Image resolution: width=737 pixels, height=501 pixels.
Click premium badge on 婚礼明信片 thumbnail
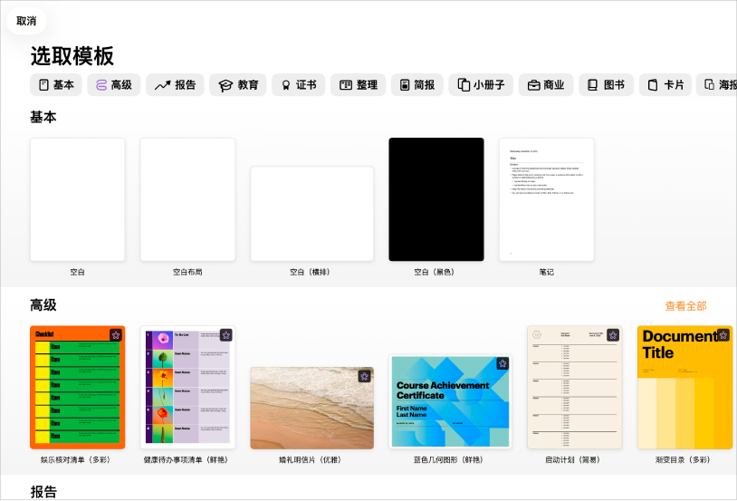click(x=364, y=376)
